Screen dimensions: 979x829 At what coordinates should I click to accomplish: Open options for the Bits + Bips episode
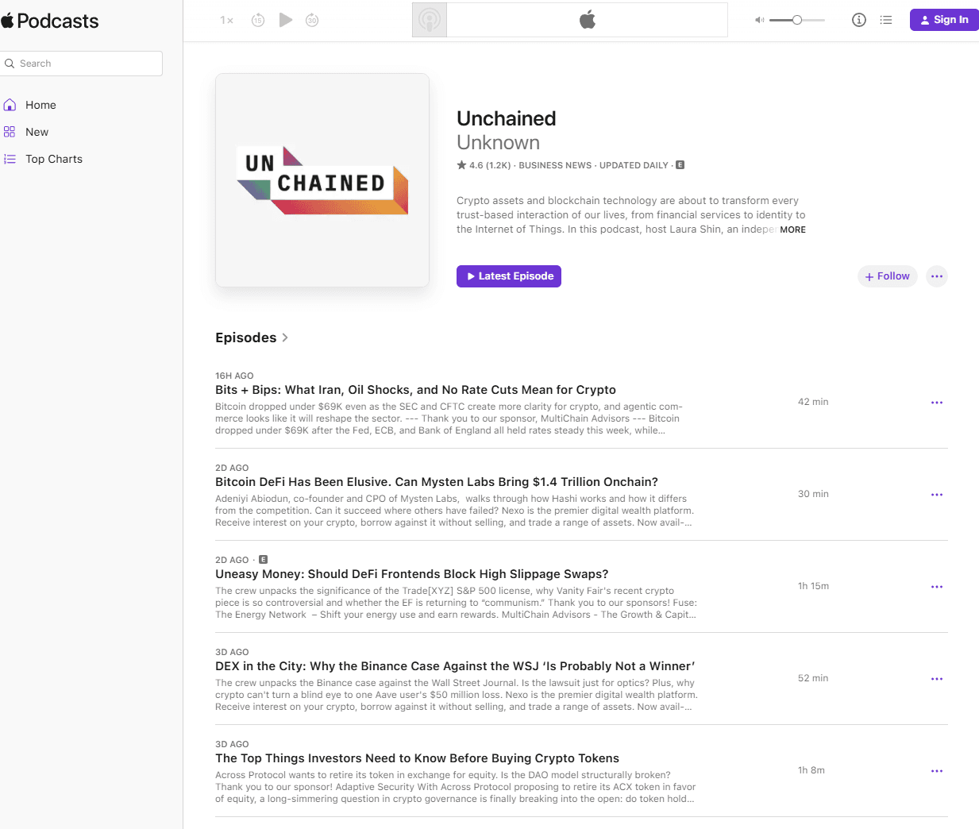[937, 403]
